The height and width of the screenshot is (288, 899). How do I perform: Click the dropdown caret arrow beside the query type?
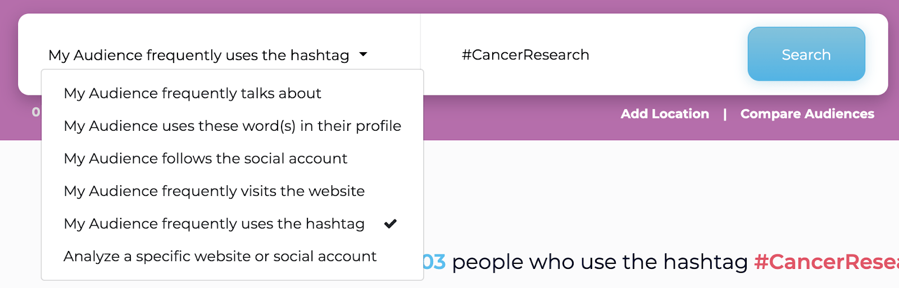(x=363, y=54)
